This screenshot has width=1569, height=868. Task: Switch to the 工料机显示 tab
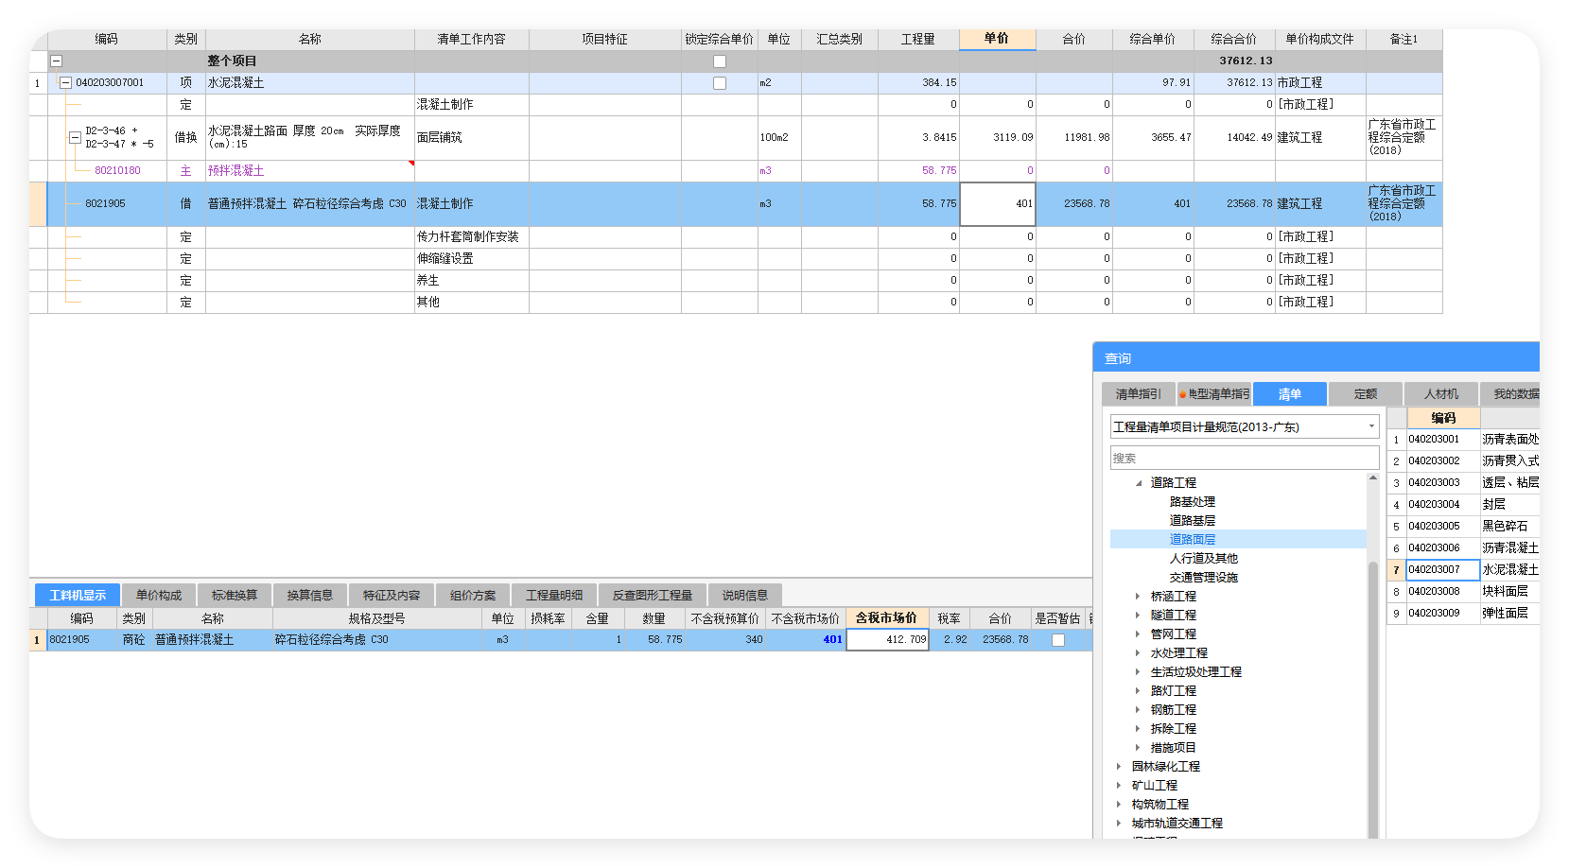[x=78, y=595]
